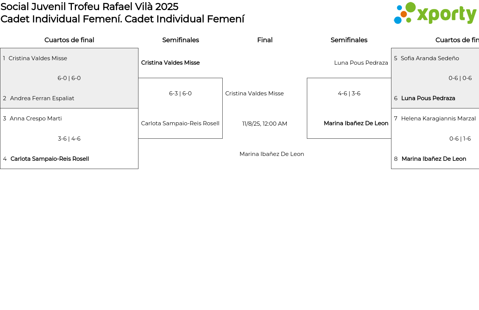Viewport: 479px width, 310px height.
Task: Click the Social Juvenil Trofeu Rafael Vilà 2025 title
Action: point(89,7)
